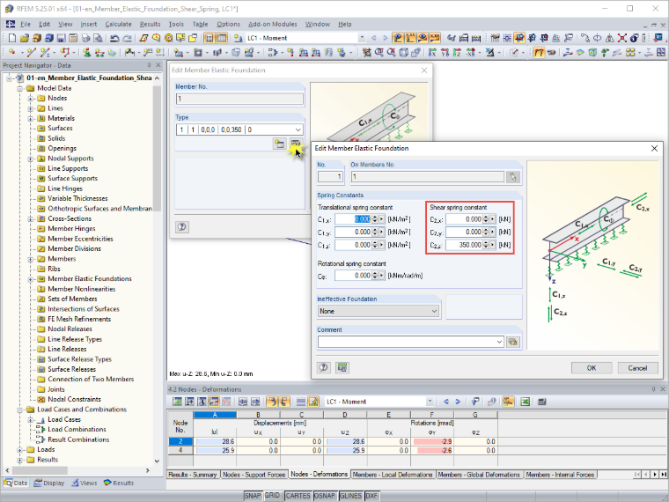Click the help icon in front dialog
The height and width of the screenshot is (502, 669).
[324, 367]
